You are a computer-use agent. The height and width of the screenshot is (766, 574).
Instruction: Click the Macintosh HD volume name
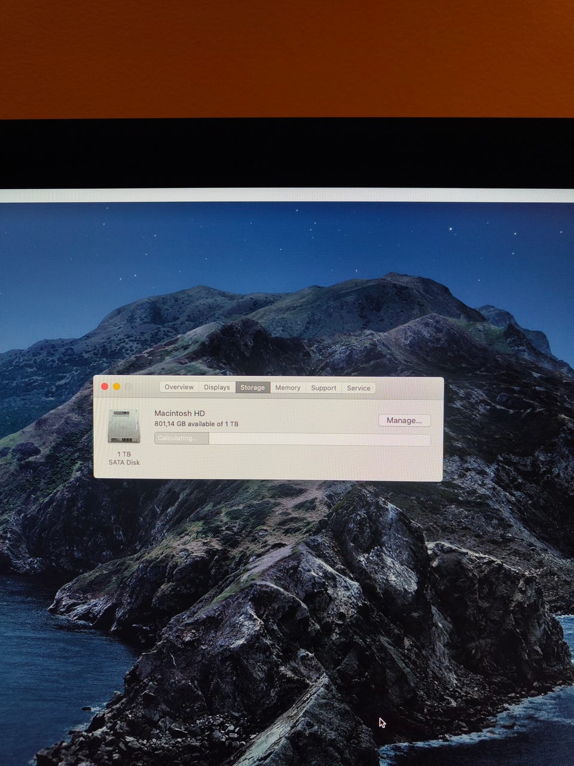179,413
